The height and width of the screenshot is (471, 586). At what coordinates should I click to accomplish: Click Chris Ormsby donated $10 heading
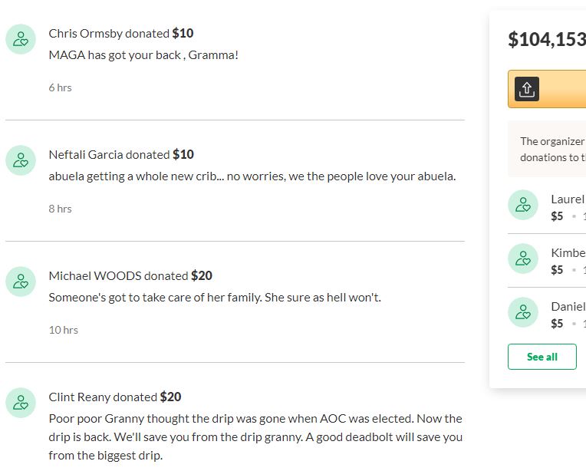121,33
